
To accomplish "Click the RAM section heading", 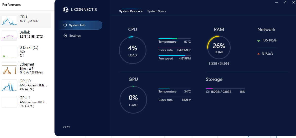I will pos(219,29).
